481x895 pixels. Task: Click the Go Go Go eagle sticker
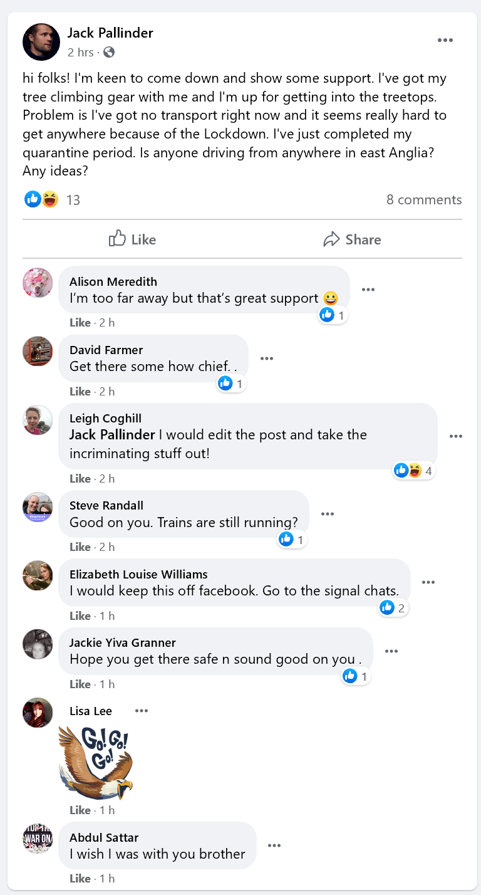tap(96, 762)
